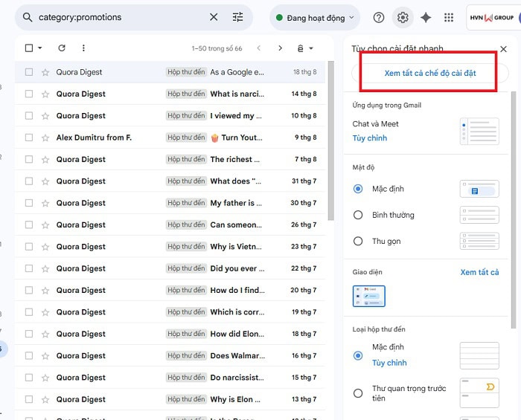Star the email 'How did Elon...'

click(x=45, y=334)
